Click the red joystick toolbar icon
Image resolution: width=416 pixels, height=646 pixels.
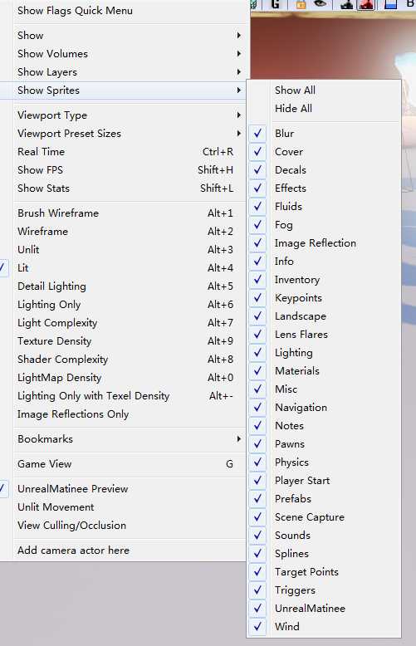[x=366, y=4]
